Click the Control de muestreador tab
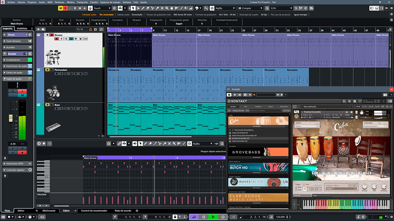Viewport: 394px width, 221px height. (x=94, y=211)
